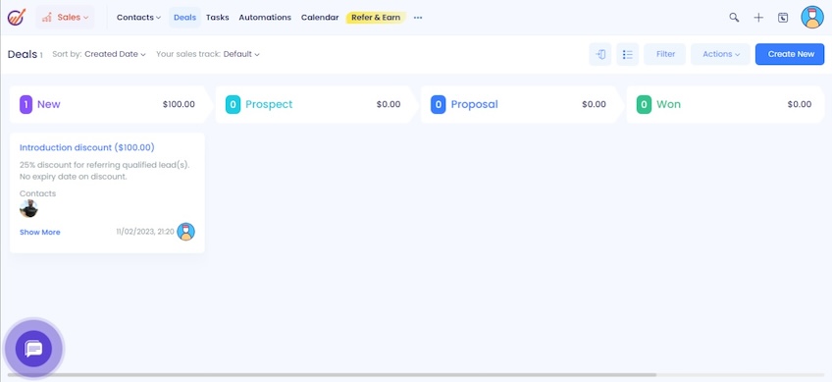Screen dimensions: 832x382
Task: Click the date text 11/02/2023, 21:20
Action: 145,232
